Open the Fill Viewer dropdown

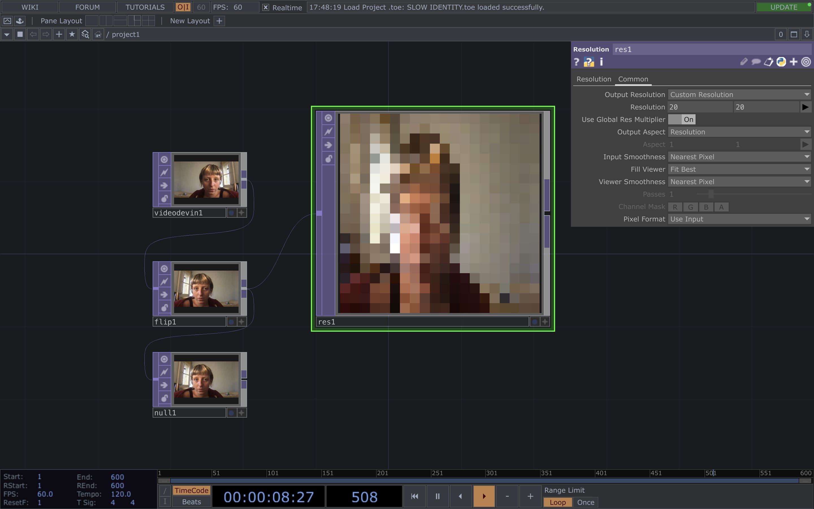[739, 169]
